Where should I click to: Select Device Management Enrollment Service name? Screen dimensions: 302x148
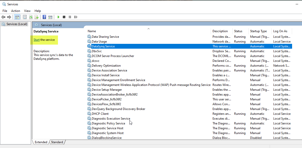[118, 80]
